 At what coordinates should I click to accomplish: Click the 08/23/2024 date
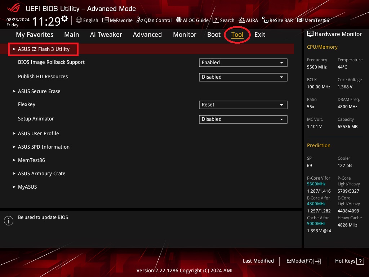tap(18, 20)
